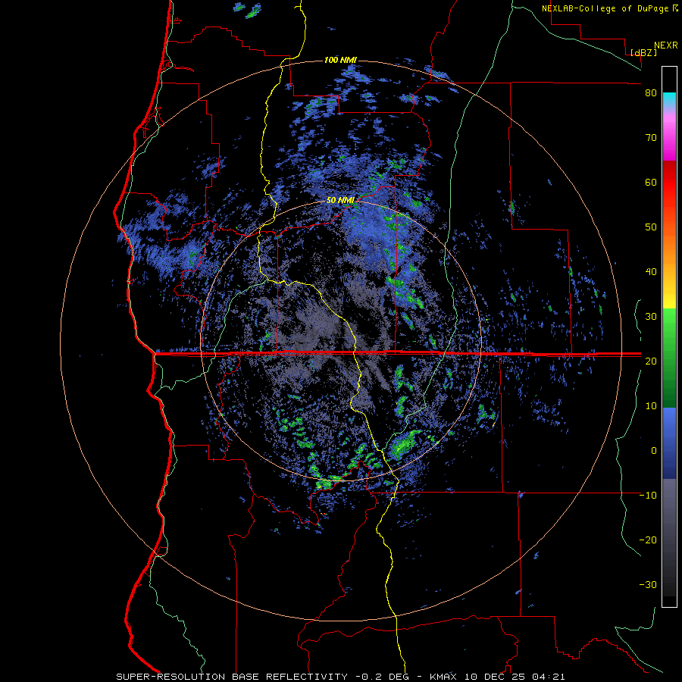Click the 50 value on dBZ scale

coord(651,227)
